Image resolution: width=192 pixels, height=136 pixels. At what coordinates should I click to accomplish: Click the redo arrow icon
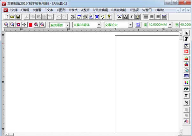coord(65,16)
